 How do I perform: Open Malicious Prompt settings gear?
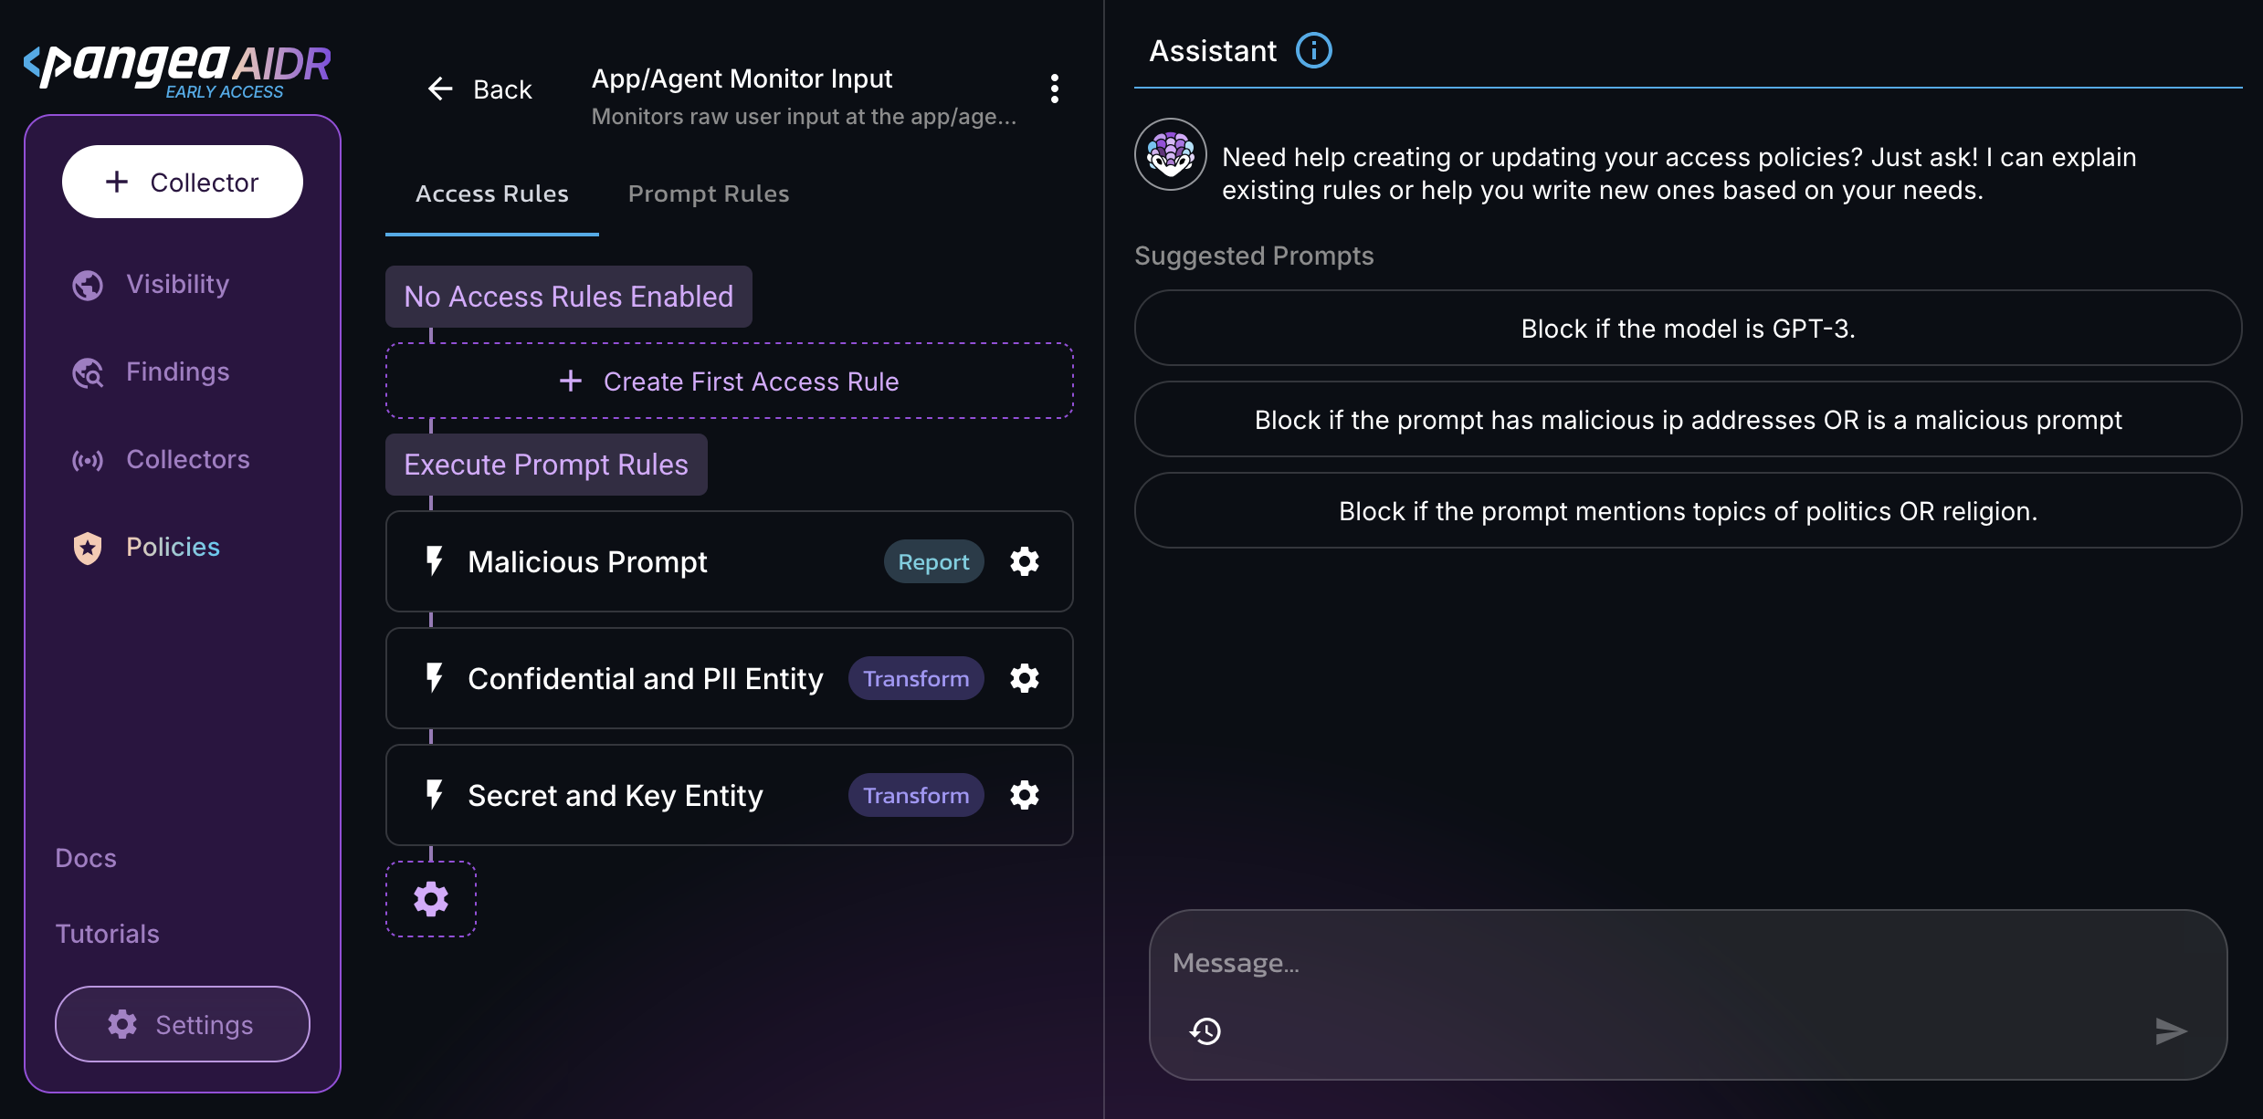(x=1024, y=561)
